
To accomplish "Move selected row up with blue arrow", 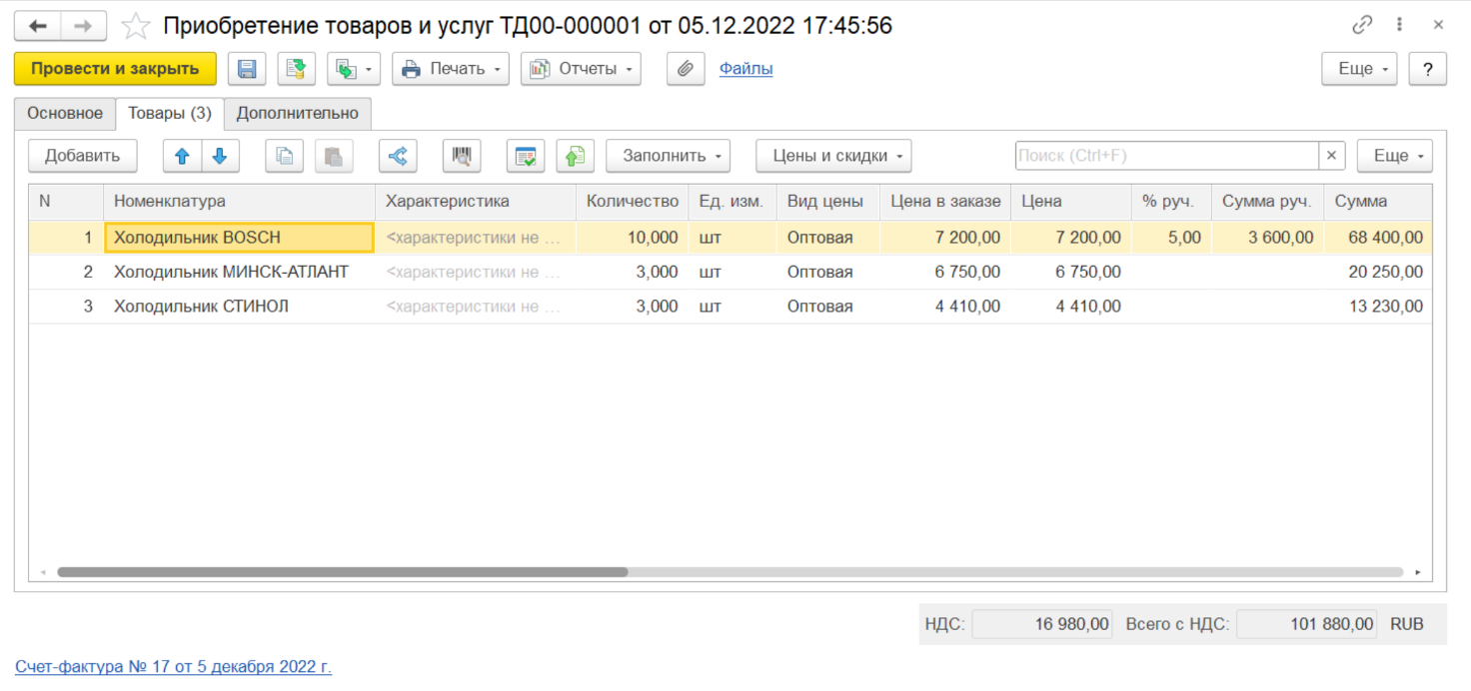I will (182, 156).
